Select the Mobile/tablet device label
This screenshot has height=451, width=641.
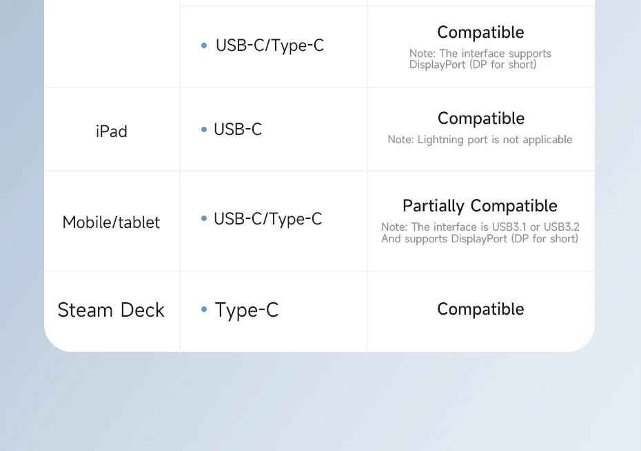point(111,222)
